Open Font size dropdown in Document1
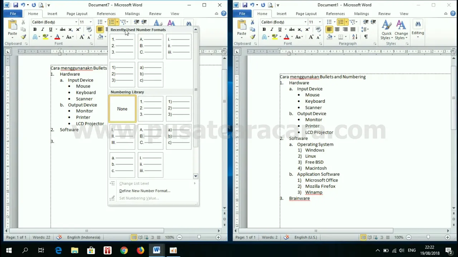 (320, 22)
